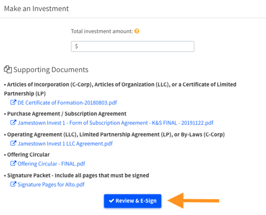Image resolution: width=266 pixels, height=215 pixels.
Task: Open the Form of Subscription Agreement PDF link
Action: tap(115, 123)
